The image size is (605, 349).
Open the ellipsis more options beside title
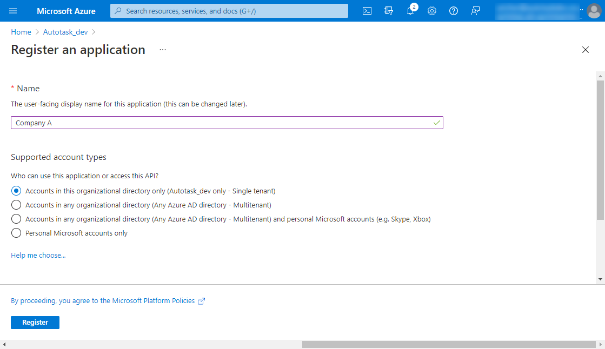pyautogui.click(x=163, y=50)
